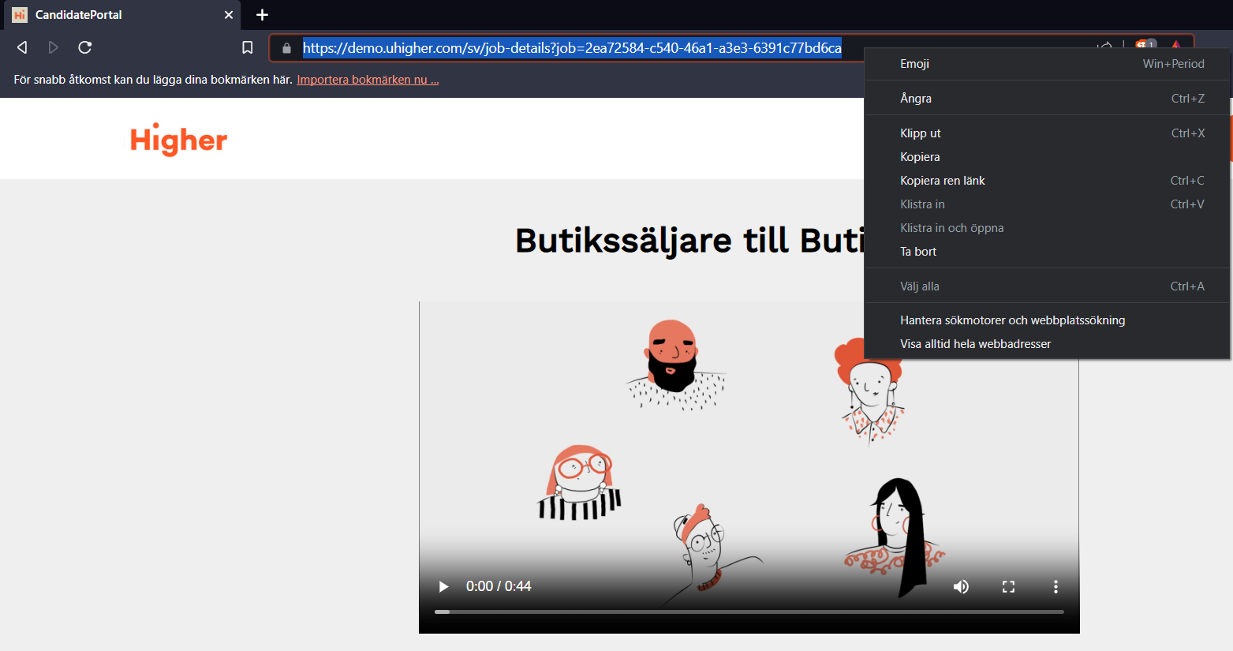This screenshot has height=651, width=1233.
Task: Open the video's three-dot options menu
Action: 1056,586
